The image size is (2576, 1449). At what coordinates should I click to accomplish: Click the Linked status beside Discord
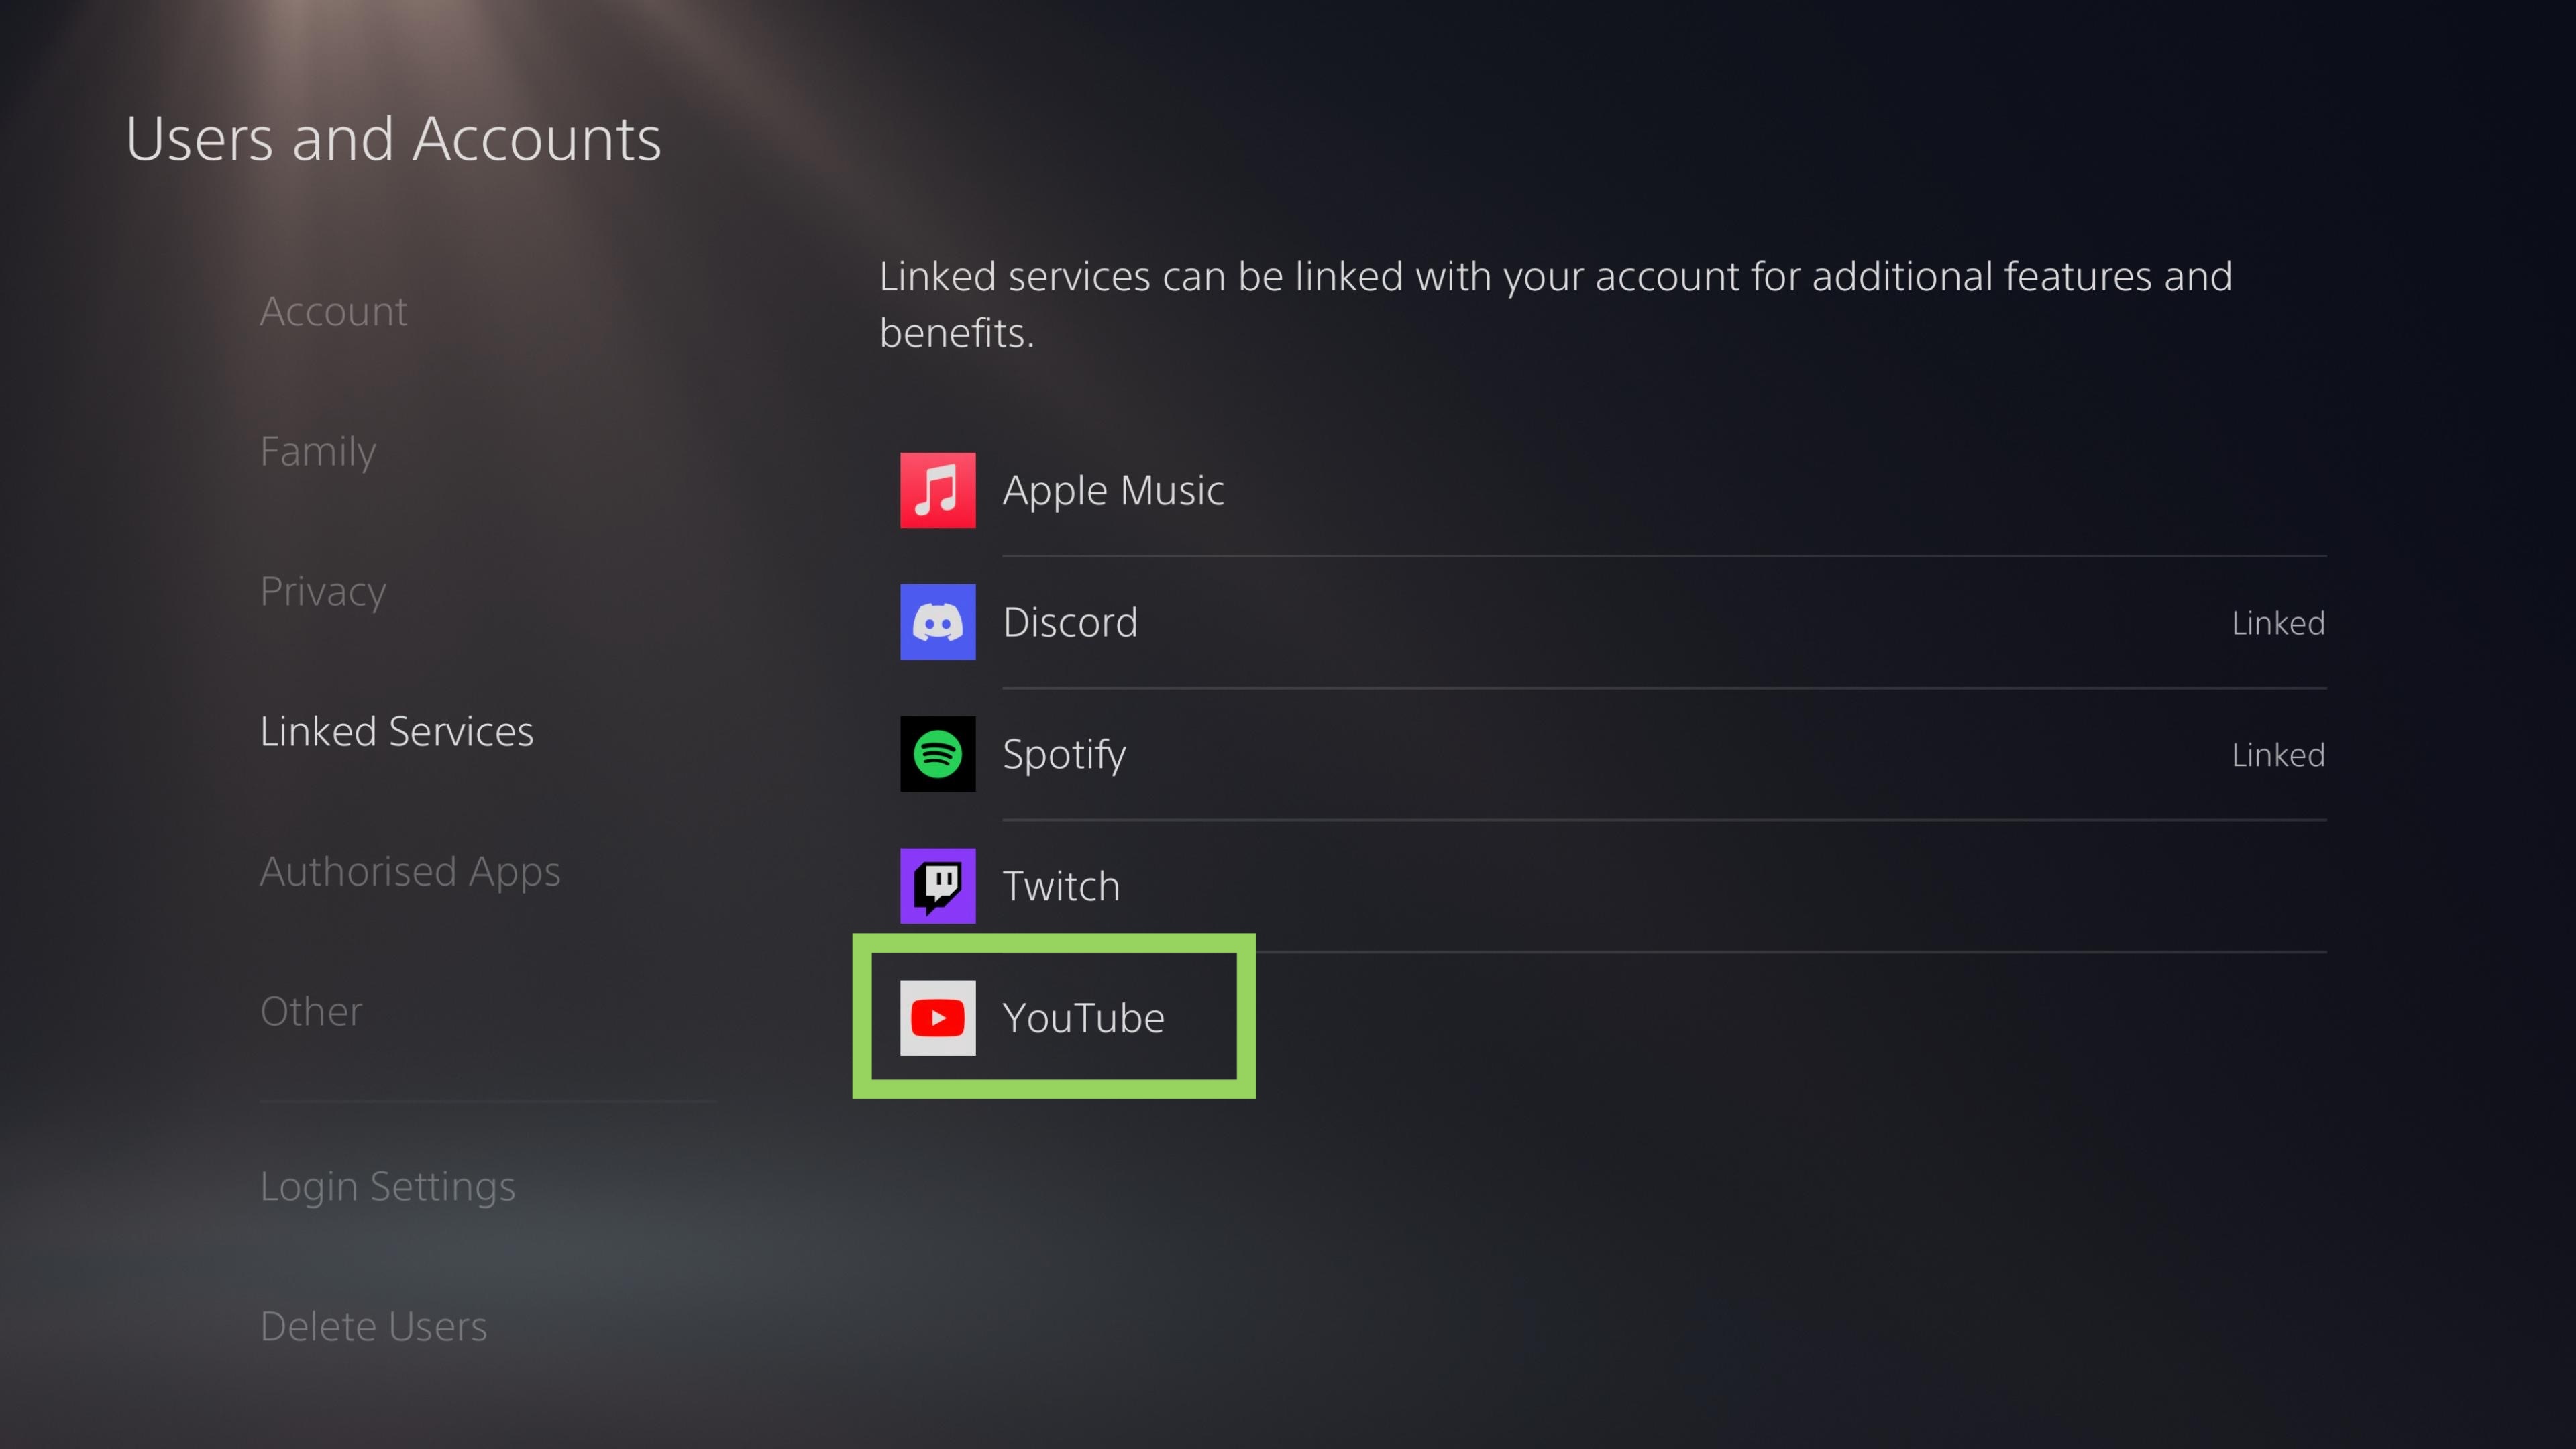coord(2278,623)
